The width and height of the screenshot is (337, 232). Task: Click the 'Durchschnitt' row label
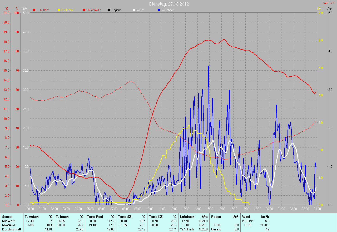(11, 229)
